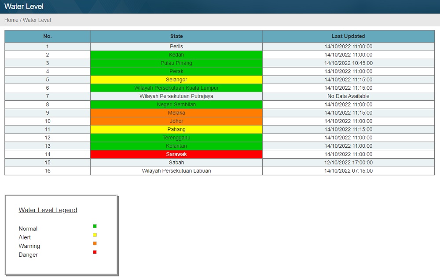
Task: Open the Perak state link
Action: click(x=176, y=72)
